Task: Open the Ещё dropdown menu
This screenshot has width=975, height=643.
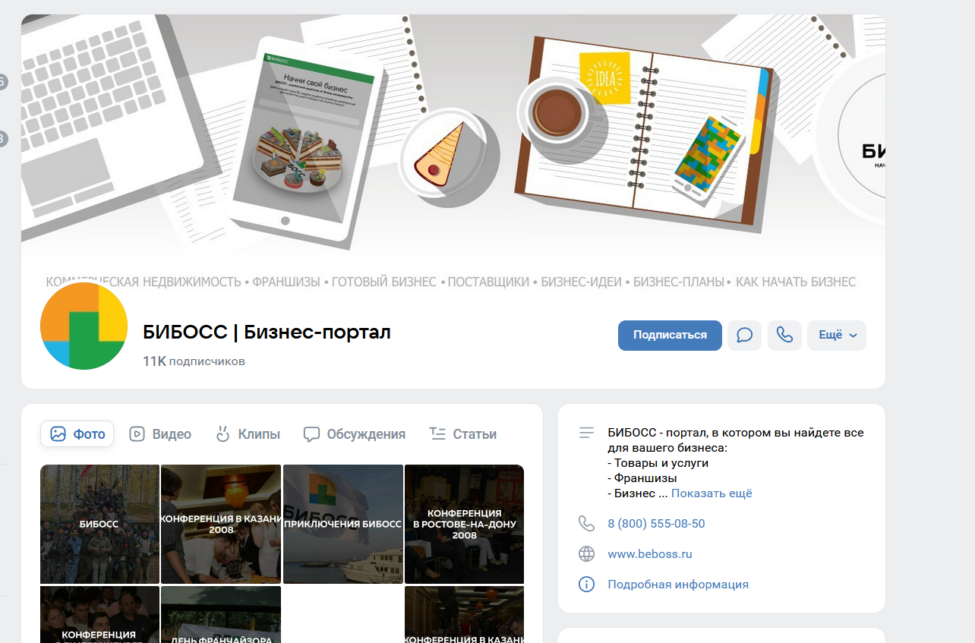Action: coord(836,336)
